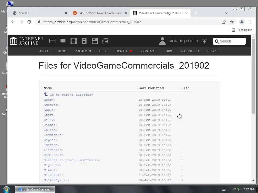258x193 pixels.
Task: Click the page vertical scrollbar thumb
Action: pyautogui.click(x=253, y=76)
